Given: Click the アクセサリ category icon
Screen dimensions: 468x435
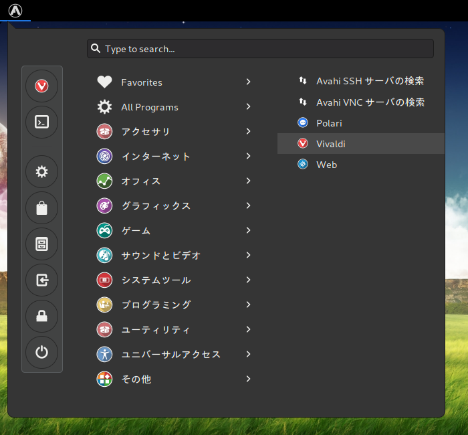Looking at the screenshot, I should 104,131.
